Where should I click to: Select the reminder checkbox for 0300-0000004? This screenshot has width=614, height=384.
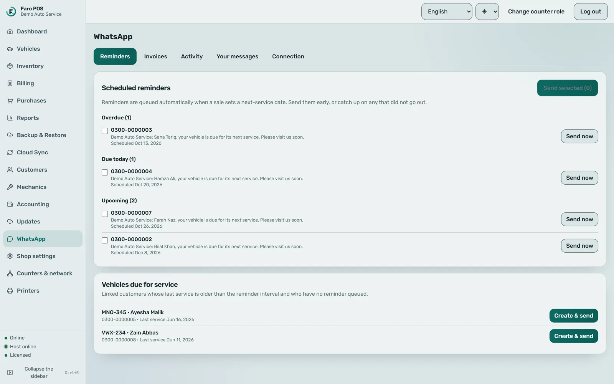pyautogui.click(x=105, y=172)
